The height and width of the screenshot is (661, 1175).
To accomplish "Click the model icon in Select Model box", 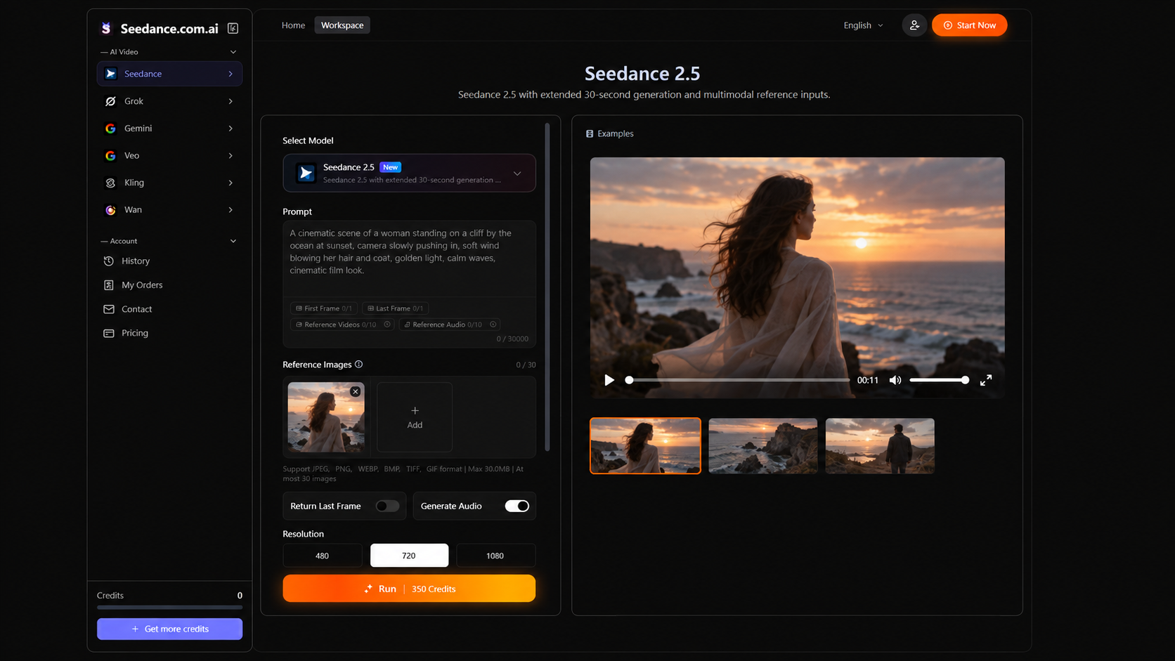I will pos(306,173).
